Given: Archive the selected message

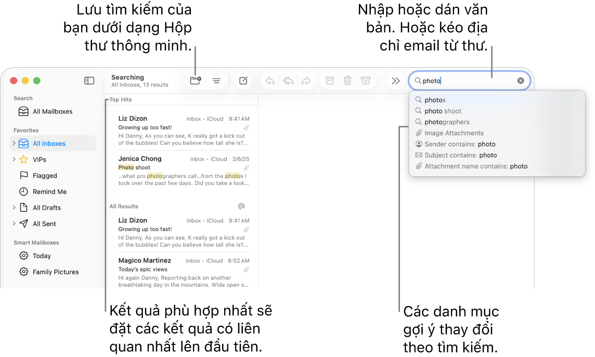Looking at the screenshot, I should (330, 81).
